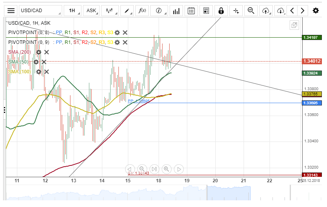Remove the SMA (50) indicator
Viewport: 327px width, 207px height.
coord(44,62)
